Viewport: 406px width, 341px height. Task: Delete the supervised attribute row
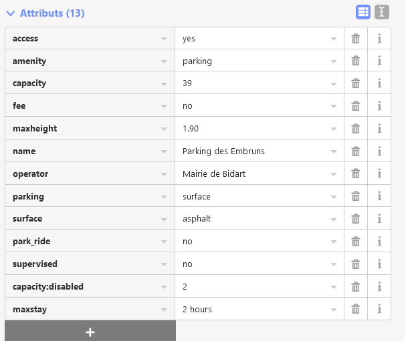pyautogui.click(x=356, y=264)
